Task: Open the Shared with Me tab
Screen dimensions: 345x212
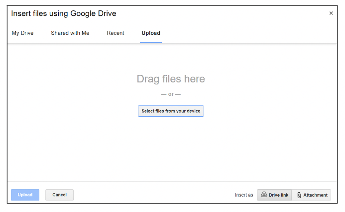Action: (x=70, y=33)
